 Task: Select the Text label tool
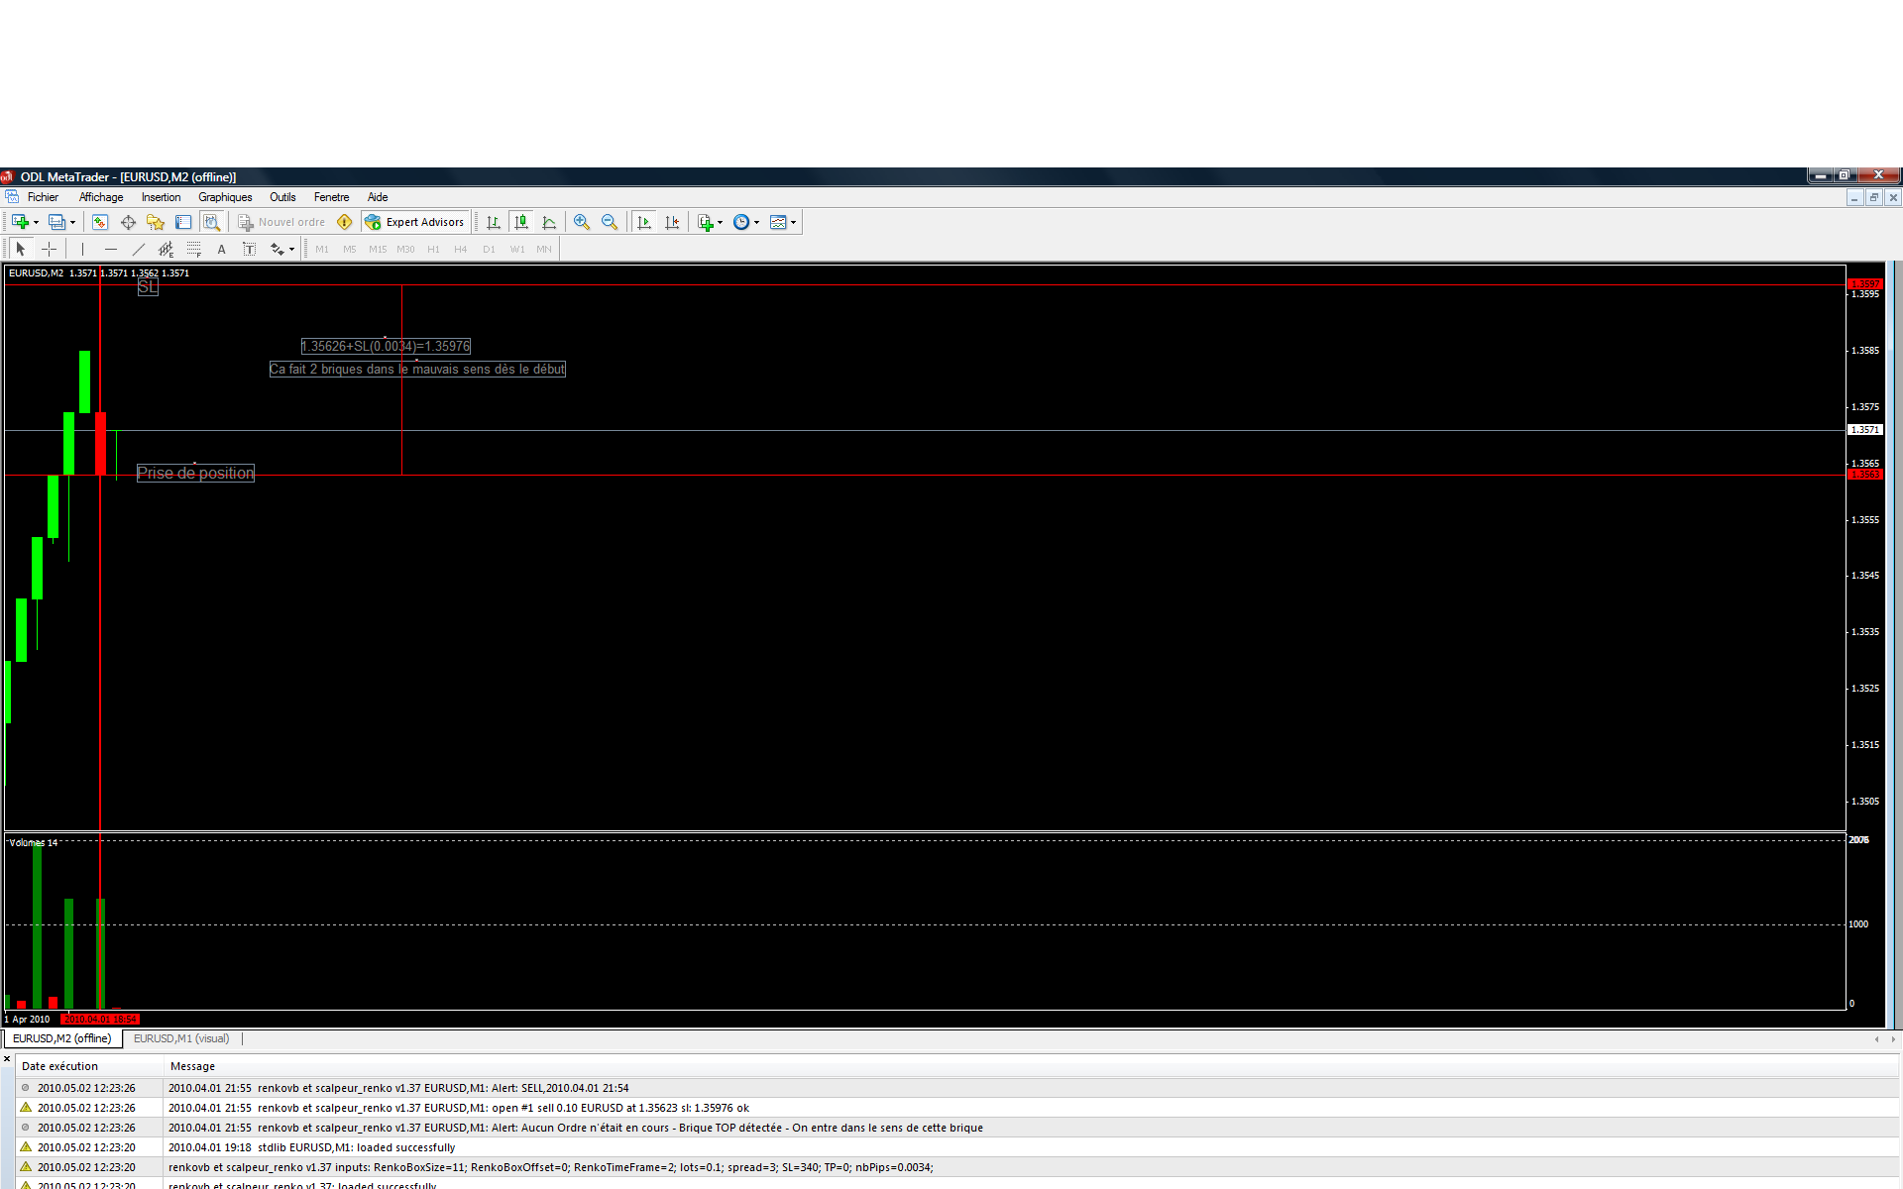tap(249, 249)
